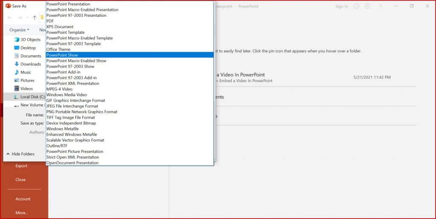Screen dimensions: 436x219
Task: Open the Pictures folder
Action: 24,81
